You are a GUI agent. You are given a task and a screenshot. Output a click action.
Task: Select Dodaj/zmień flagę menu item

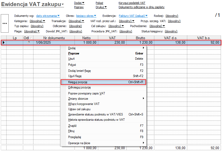tap(103, 71)
